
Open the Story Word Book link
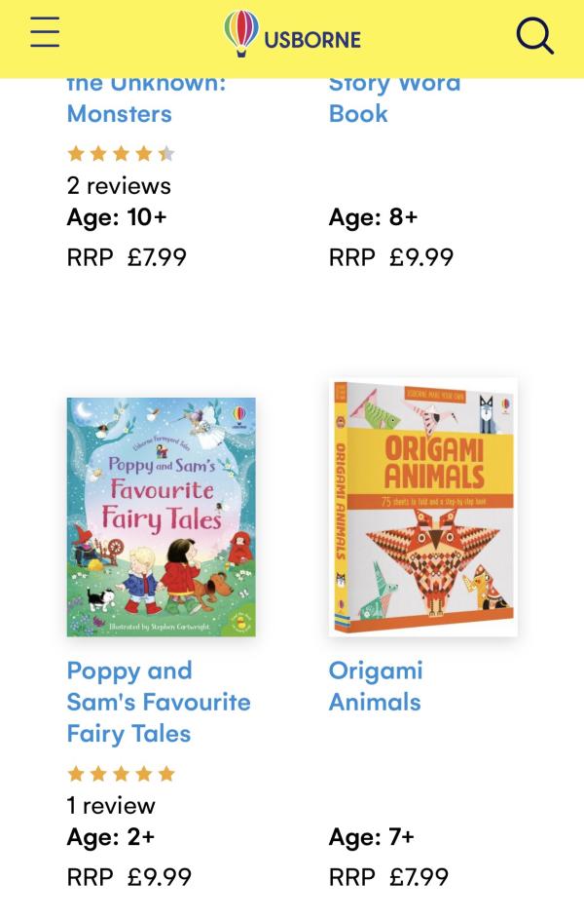(x=394, y=98)
